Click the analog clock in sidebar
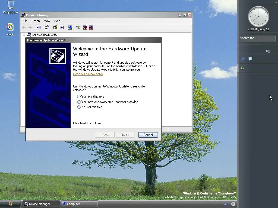278x208 pixels. pos(258,17)
